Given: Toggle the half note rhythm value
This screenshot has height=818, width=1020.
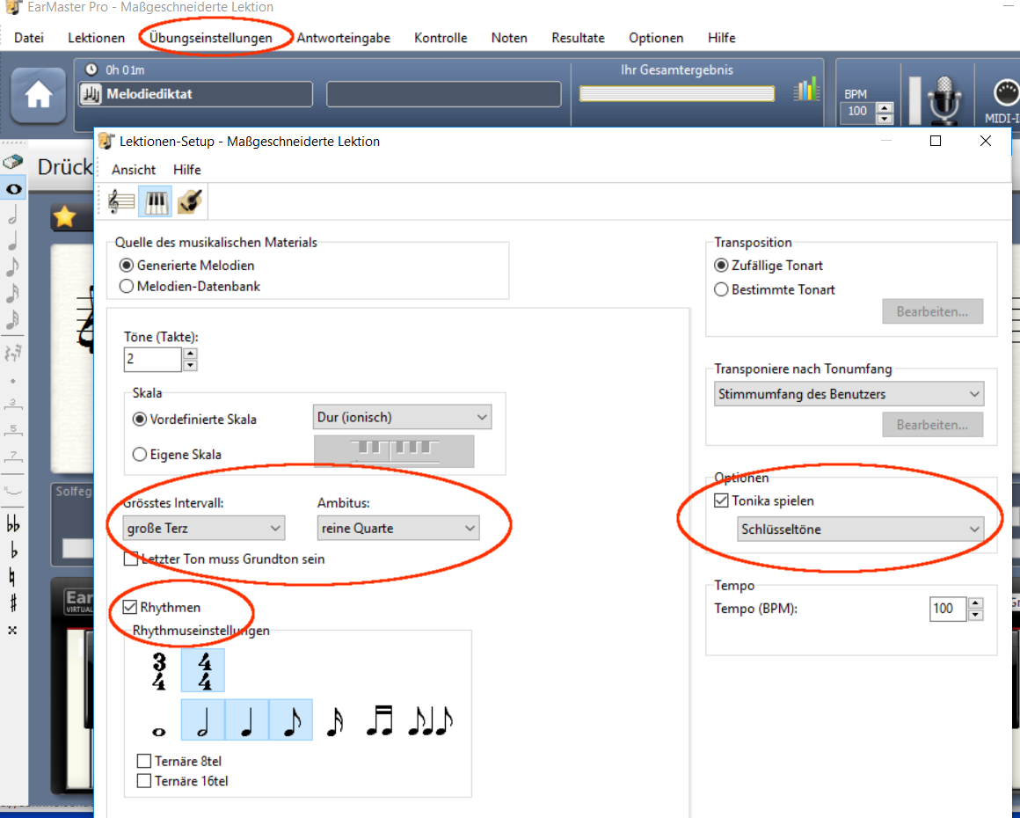Looking at the screenshot, I should click(203, 720).
